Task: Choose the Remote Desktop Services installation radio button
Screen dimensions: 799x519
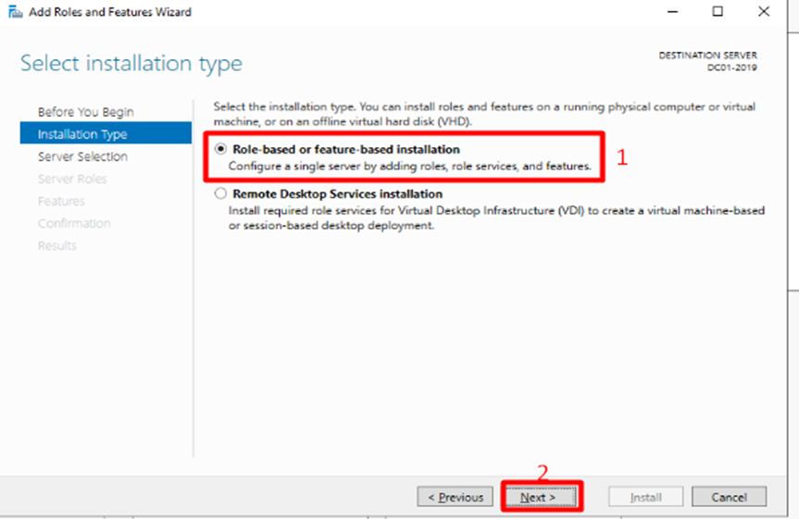Action: point(220,194)
